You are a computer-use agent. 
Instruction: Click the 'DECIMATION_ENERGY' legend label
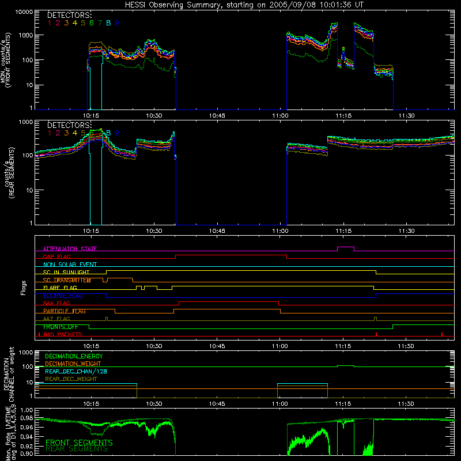pyautogui.click(x=74, y=356)
